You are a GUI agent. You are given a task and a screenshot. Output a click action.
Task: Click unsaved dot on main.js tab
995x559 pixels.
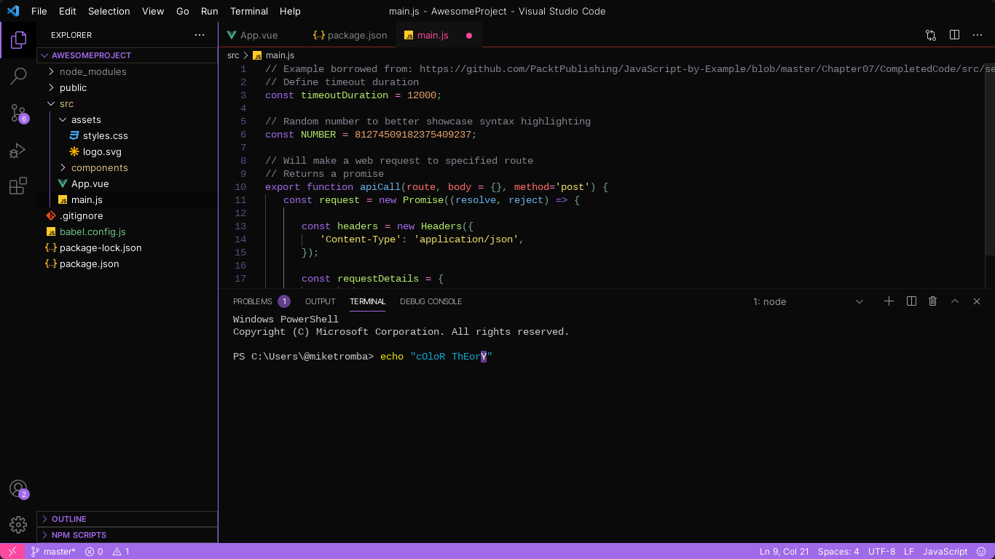tap(469, 35)
